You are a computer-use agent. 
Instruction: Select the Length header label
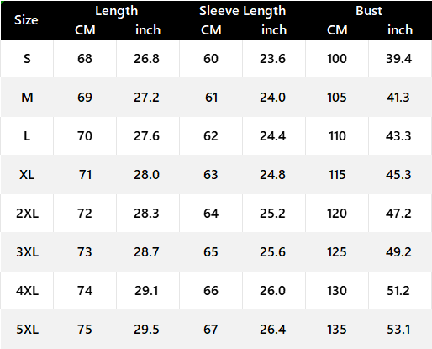117,12
